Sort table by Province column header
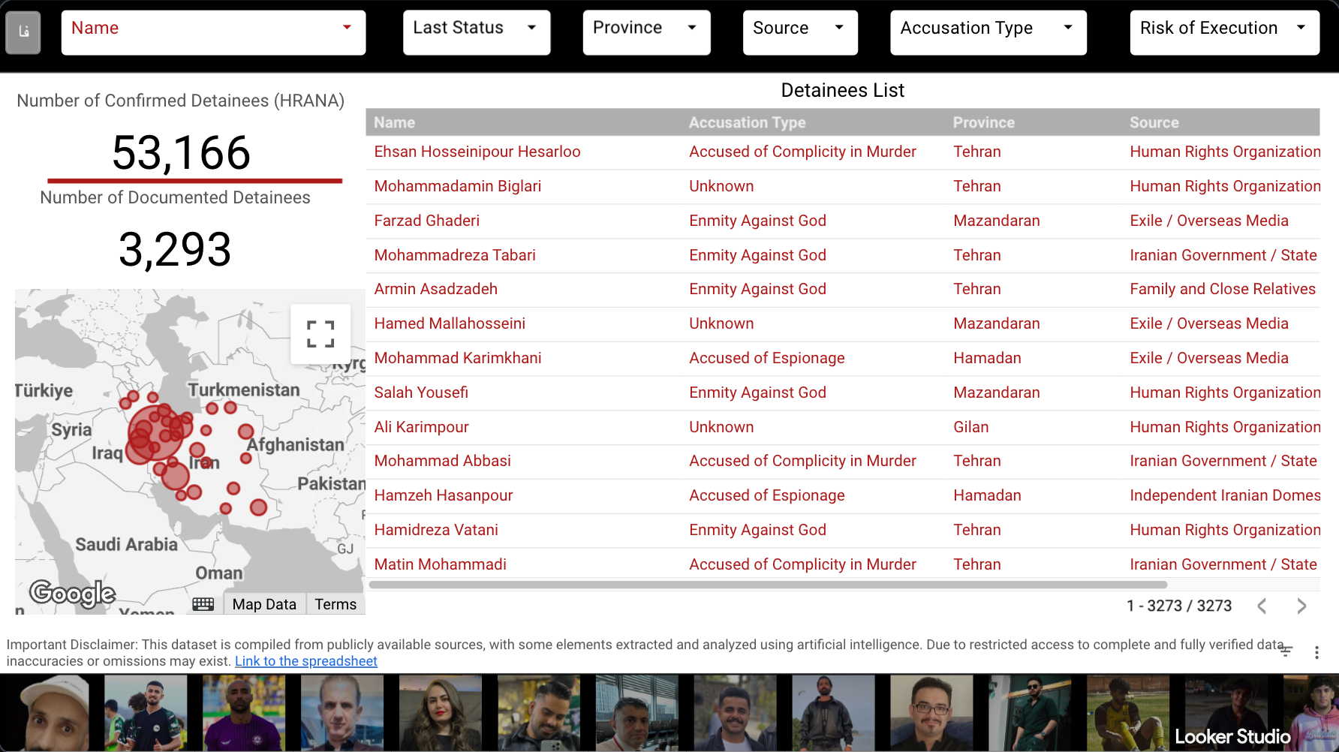The image size is (1339, 752). tap(983, 122)
